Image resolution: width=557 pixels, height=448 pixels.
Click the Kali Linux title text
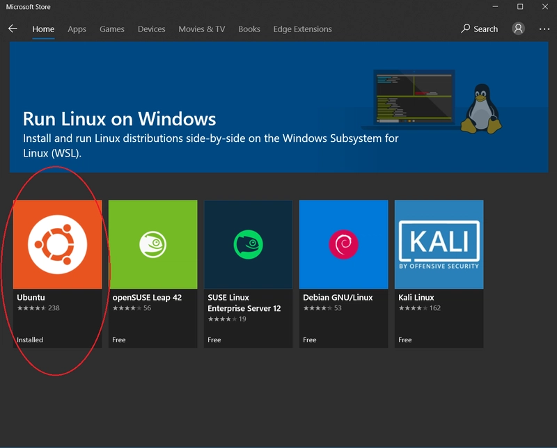click(416, 298)
